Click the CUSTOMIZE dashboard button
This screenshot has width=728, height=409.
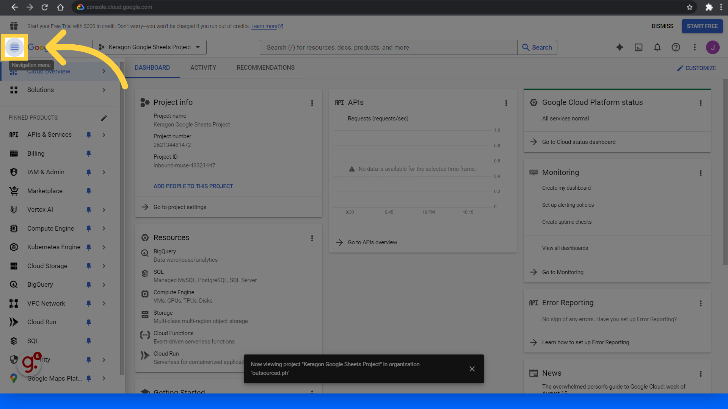[697, 68]
